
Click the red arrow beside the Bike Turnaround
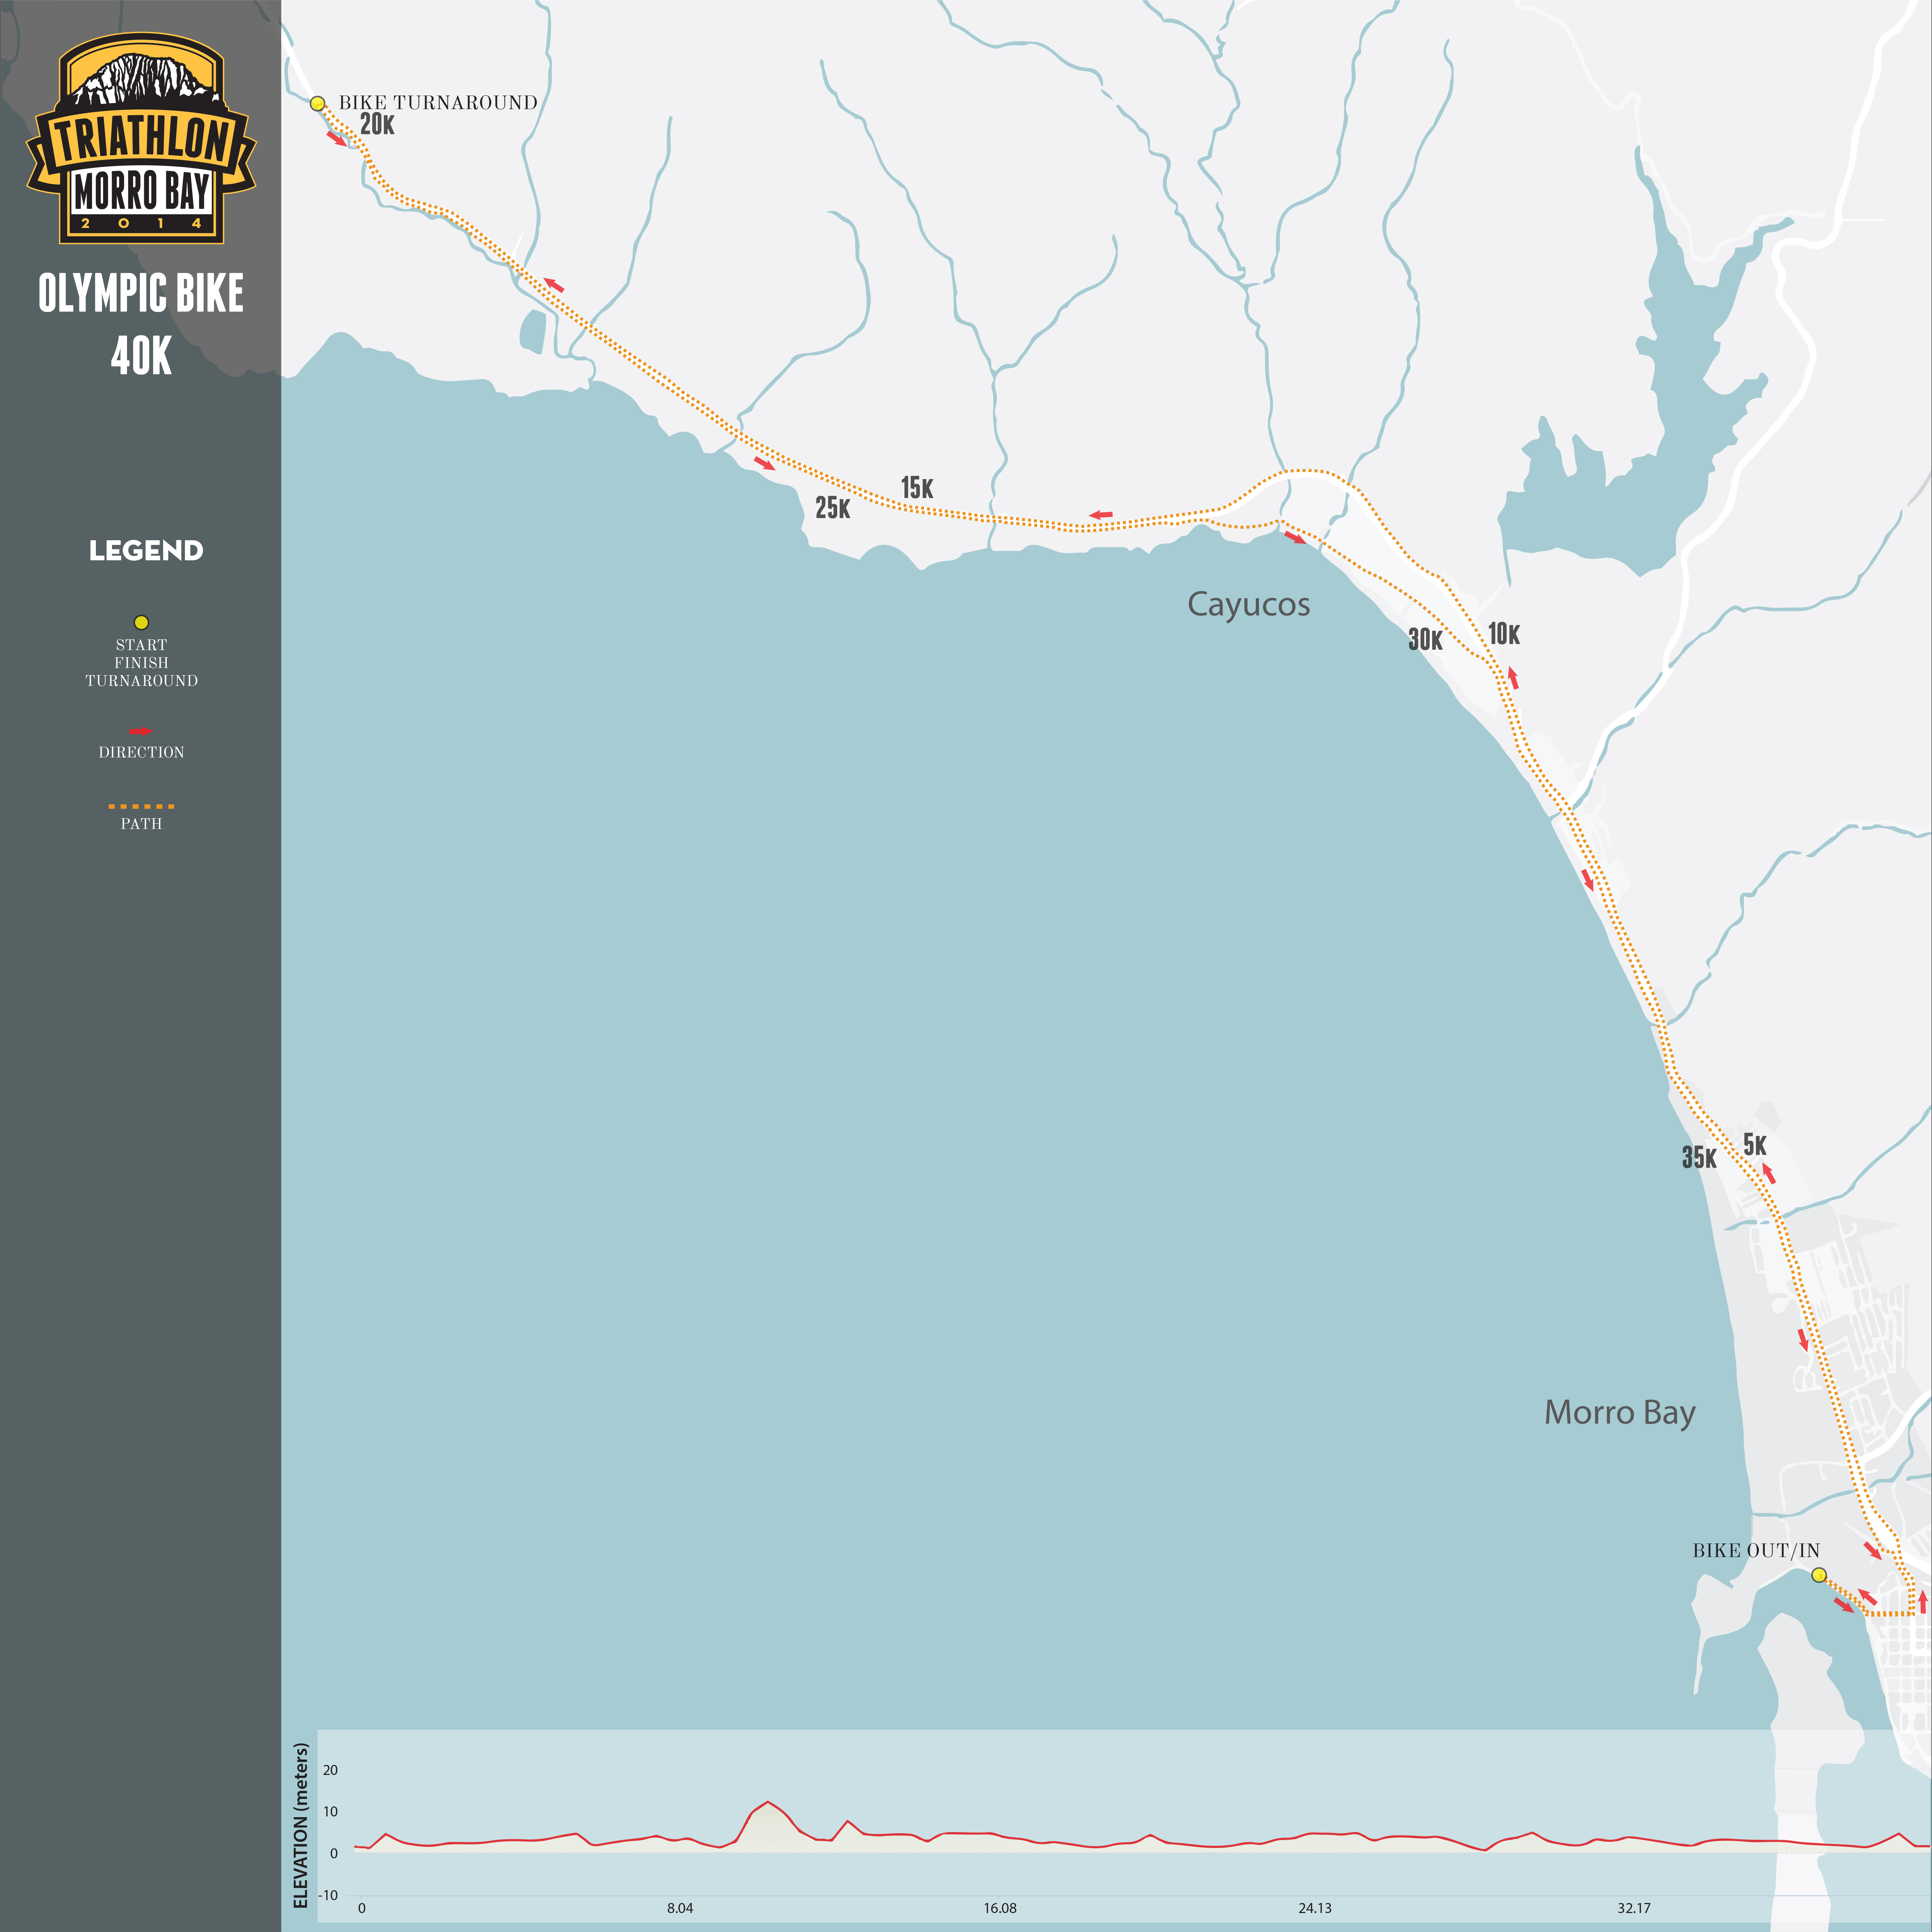(337, 139)
